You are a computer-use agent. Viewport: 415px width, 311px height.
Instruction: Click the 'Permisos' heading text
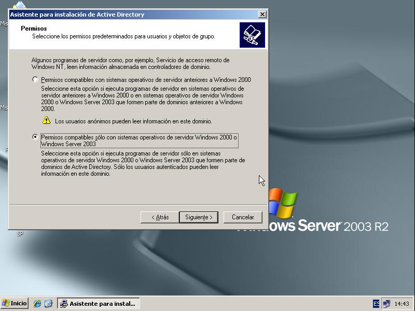click(34, 29)
